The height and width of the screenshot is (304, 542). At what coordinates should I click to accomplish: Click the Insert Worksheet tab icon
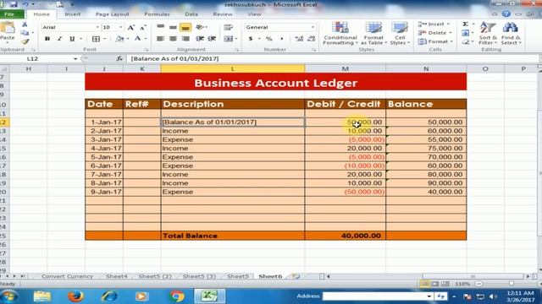pyautogui.click(x=296, y=276)
